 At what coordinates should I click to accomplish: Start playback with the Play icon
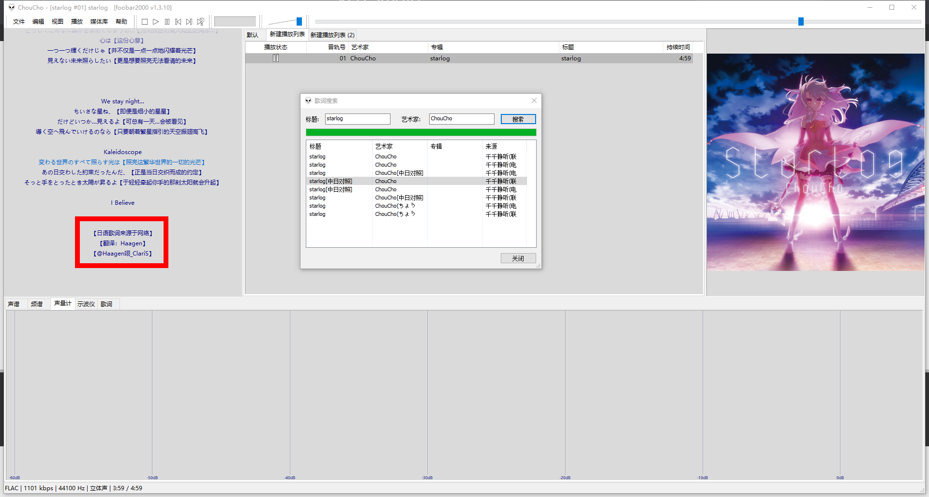[x=156, y=22]
